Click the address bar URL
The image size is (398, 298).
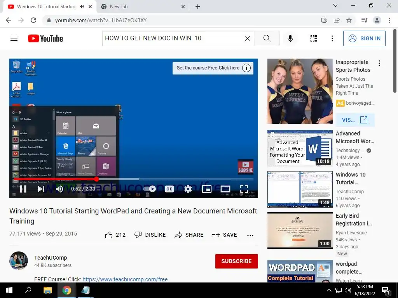click(x=101, y=20)
